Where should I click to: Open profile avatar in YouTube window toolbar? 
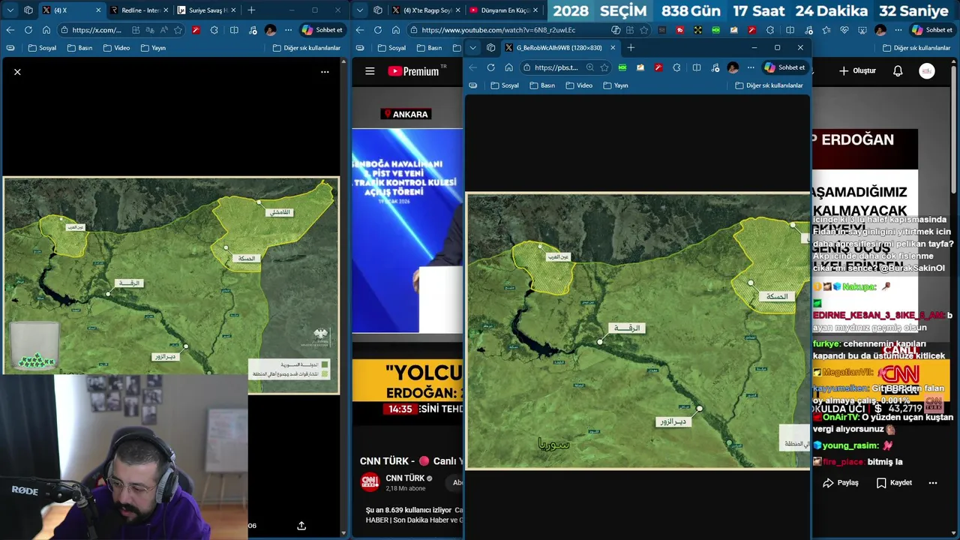click(880, 30)
